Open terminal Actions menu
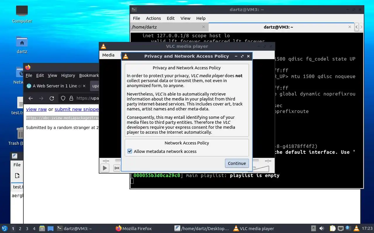Image resolution: width=374 pixels, height=233 pixels. click(x=153, y=18)
